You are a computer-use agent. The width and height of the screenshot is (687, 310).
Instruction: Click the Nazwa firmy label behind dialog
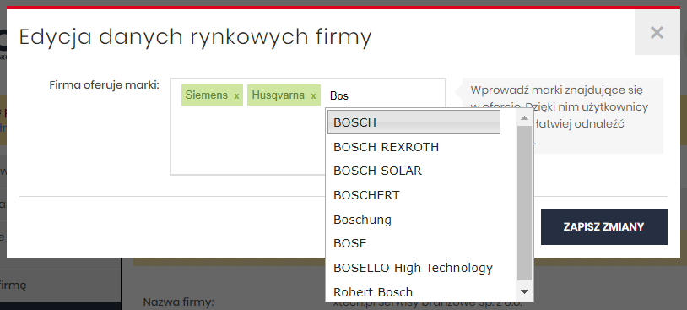pyautogui.click(x=178, y=302)
